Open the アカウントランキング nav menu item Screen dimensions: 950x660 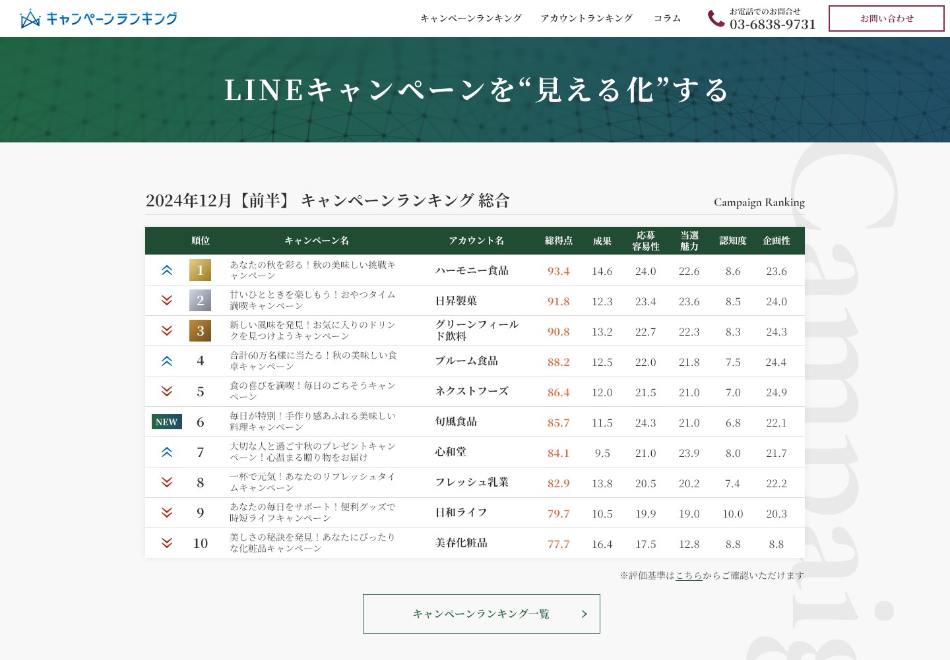pos(586,18)
